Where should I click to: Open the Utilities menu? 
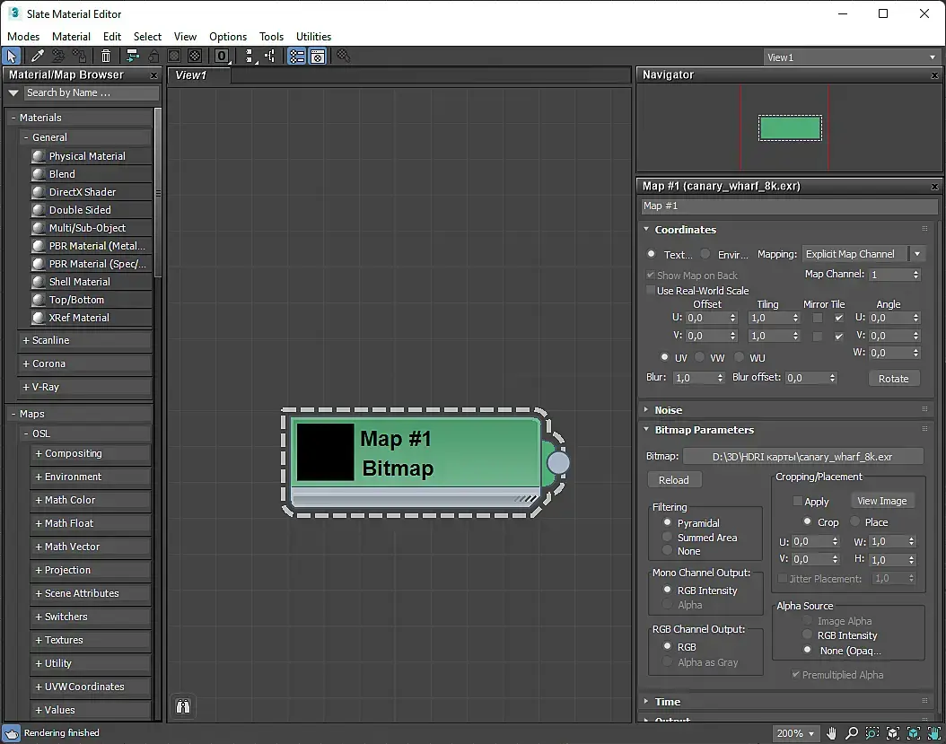pos(313,37)
